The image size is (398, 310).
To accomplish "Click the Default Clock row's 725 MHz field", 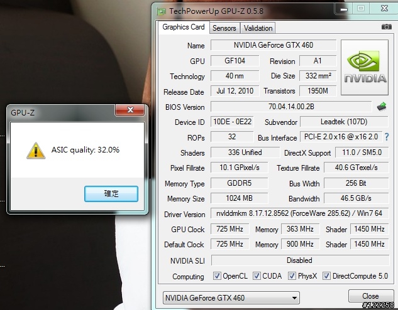I will pyautogui.click(x=229, y=244).
